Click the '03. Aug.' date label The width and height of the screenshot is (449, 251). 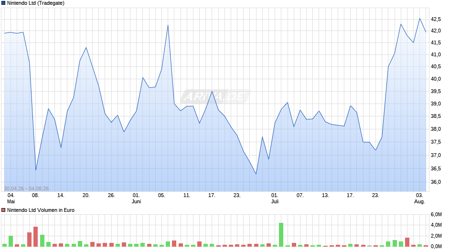(x=419, y=199)
